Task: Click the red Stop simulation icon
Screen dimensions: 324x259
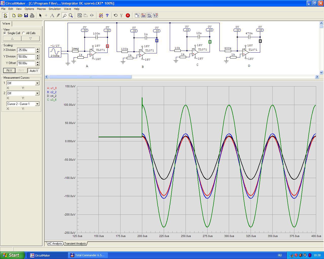Action: 128,15
